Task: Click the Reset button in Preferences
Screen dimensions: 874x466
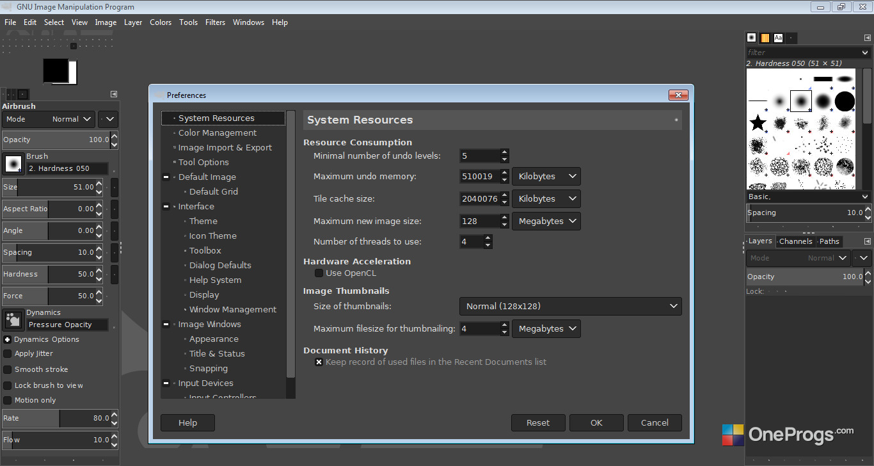Action: [x=538, y=422]
